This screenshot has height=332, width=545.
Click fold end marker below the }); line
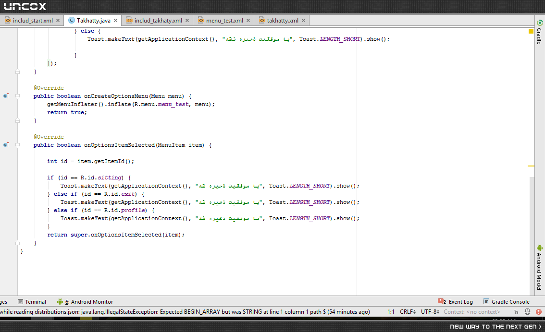tap(17, 71)
